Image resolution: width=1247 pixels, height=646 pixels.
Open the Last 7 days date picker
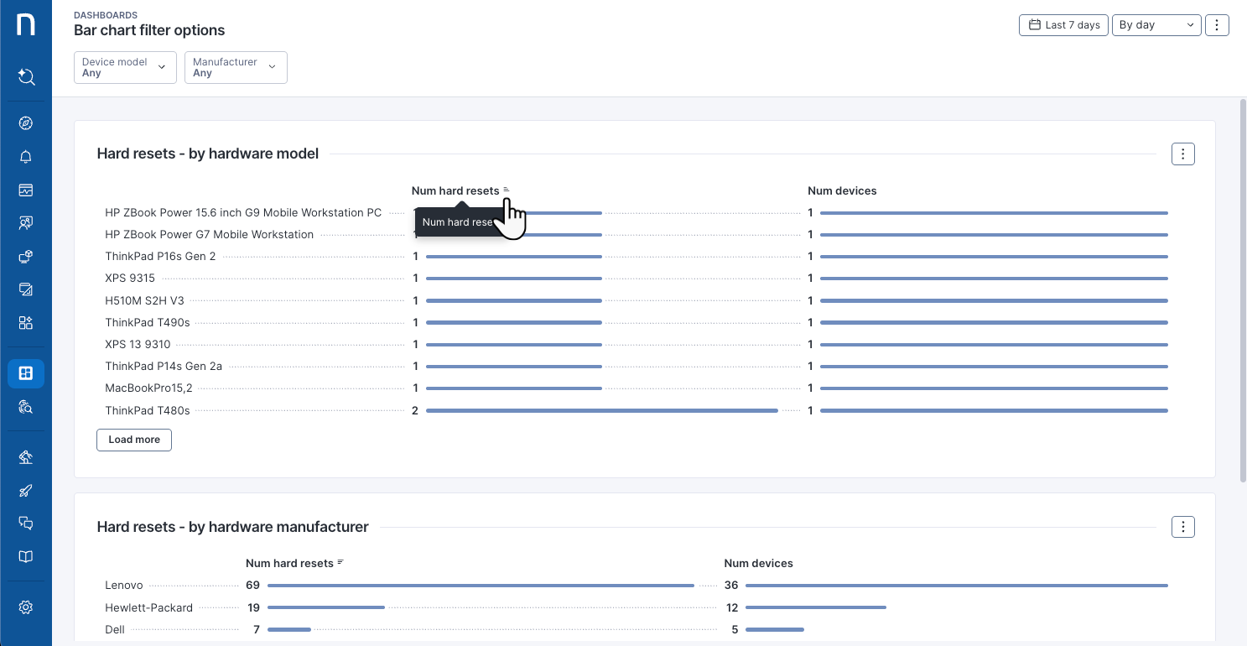[x=1063, y=24]
